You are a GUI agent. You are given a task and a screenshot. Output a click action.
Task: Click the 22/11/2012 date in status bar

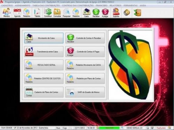(80, 128)
